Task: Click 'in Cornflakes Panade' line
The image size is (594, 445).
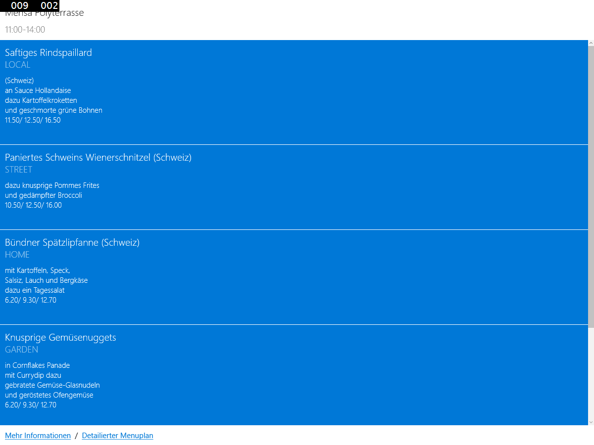Action: [37, 365]
